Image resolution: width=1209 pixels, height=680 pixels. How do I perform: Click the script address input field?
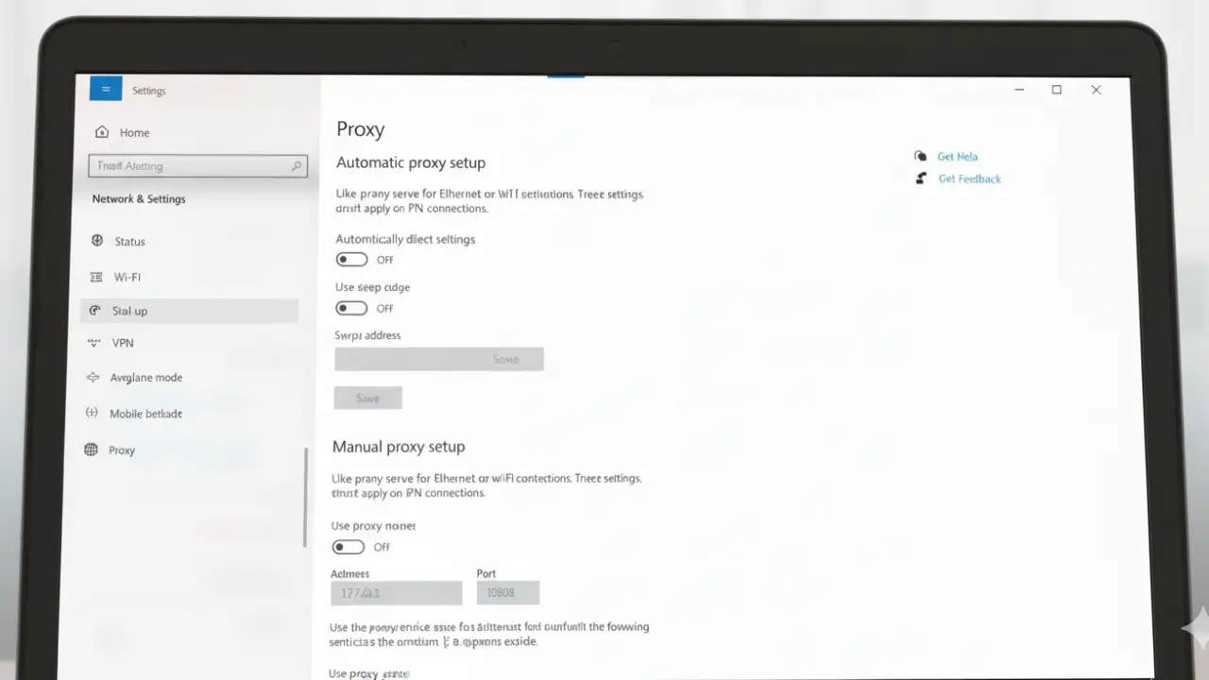pyautogui.click(x=438, y=359)
